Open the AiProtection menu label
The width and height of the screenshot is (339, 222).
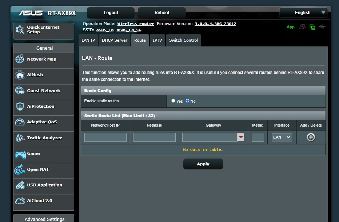point(41,106)
